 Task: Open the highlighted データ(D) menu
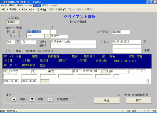37,5
